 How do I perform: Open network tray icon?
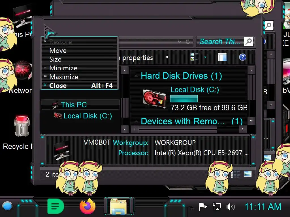[x=217, y=207]
